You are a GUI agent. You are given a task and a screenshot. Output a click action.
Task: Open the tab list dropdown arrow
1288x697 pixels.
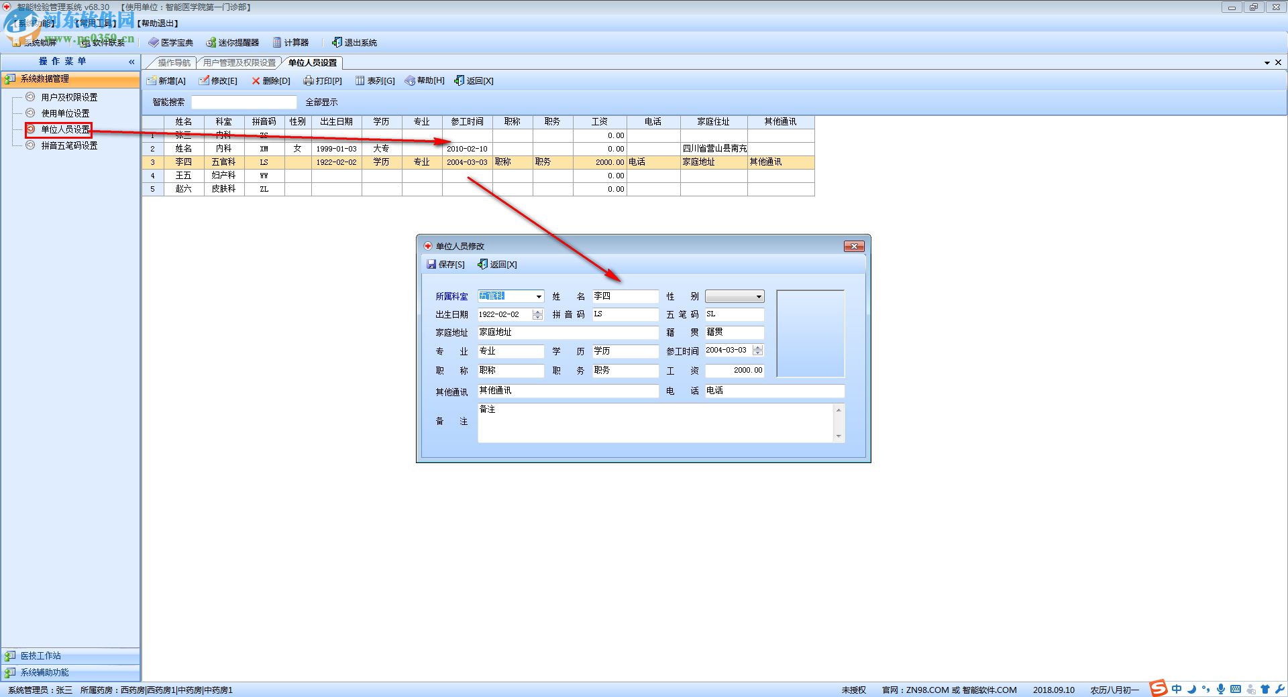(1267, 62)
